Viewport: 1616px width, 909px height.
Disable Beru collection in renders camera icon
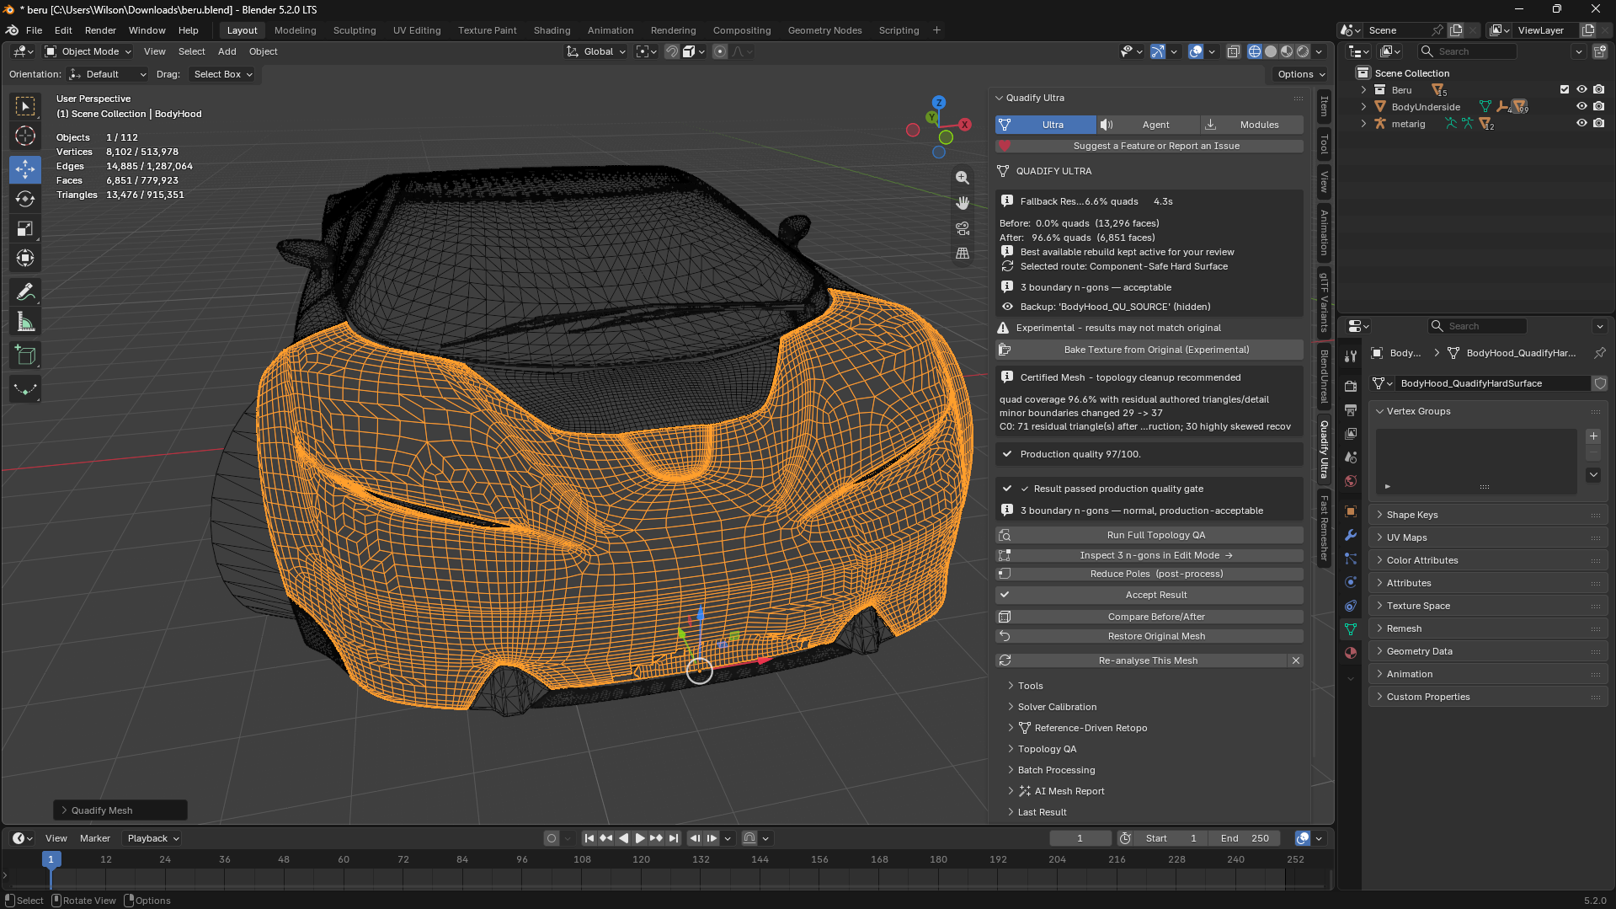1598,89
